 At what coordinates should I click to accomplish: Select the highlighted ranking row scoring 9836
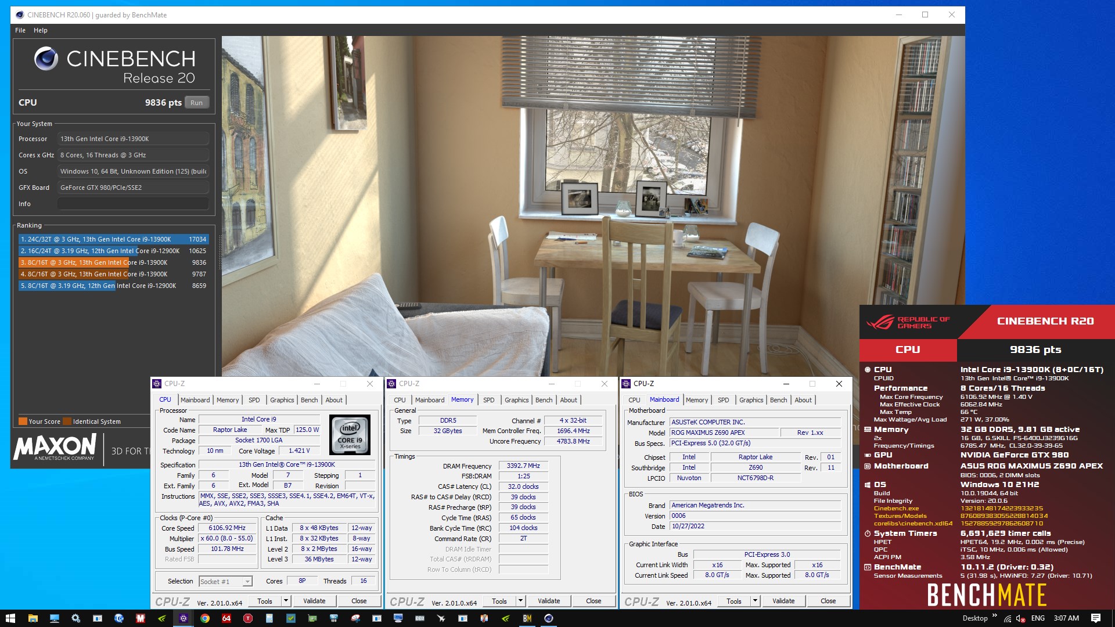113,262
